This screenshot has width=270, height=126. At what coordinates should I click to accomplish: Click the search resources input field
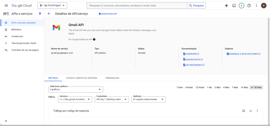tap(136, 6)
